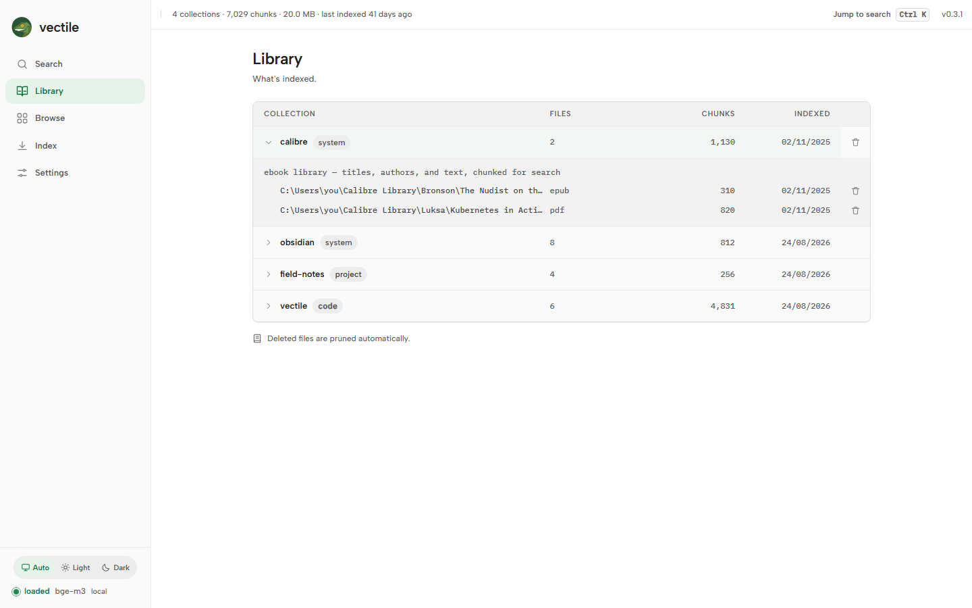Click the 4,831 chunks value
The image size is (972, 608).
tap(722, 306)
